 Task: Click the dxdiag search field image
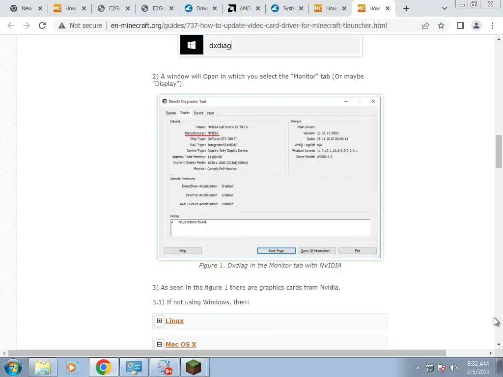(x=270, y=45)
